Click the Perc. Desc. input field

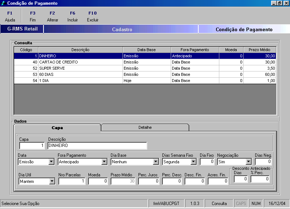(172, 181)
